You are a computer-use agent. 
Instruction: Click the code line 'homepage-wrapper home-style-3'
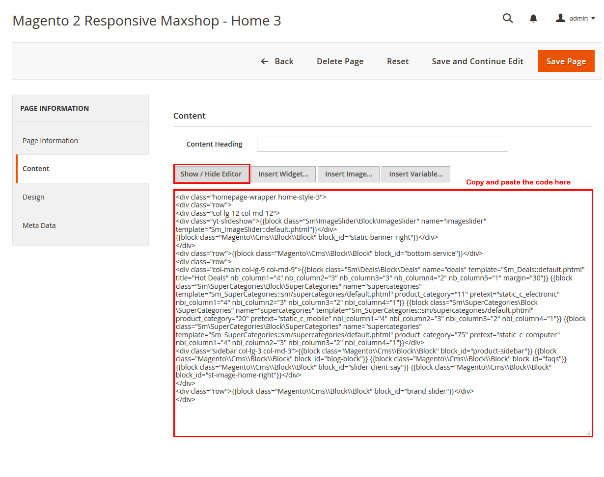pos(251,197)
